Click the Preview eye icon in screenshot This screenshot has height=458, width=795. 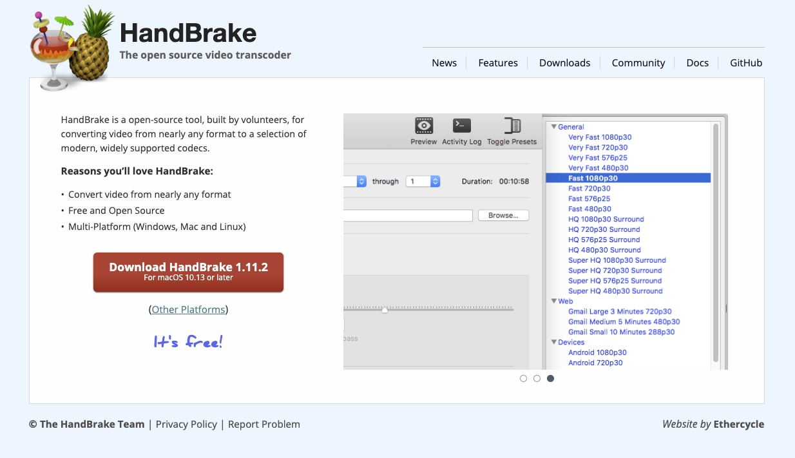pos(423,126)
